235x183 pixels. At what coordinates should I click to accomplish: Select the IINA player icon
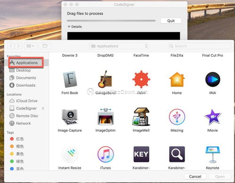(x=212, y=79)
